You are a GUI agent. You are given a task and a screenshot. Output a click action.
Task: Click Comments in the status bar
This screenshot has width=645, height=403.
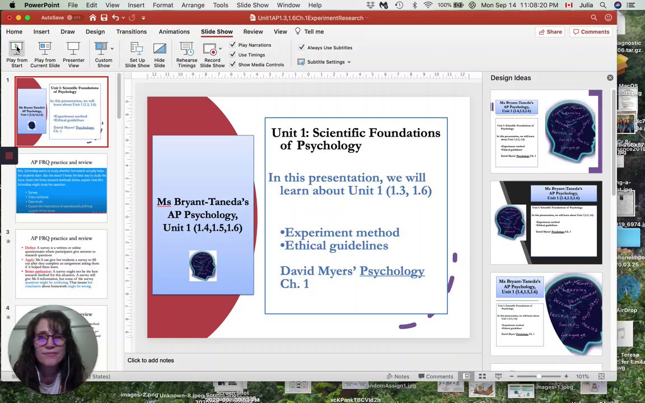[x=436, y=376]
